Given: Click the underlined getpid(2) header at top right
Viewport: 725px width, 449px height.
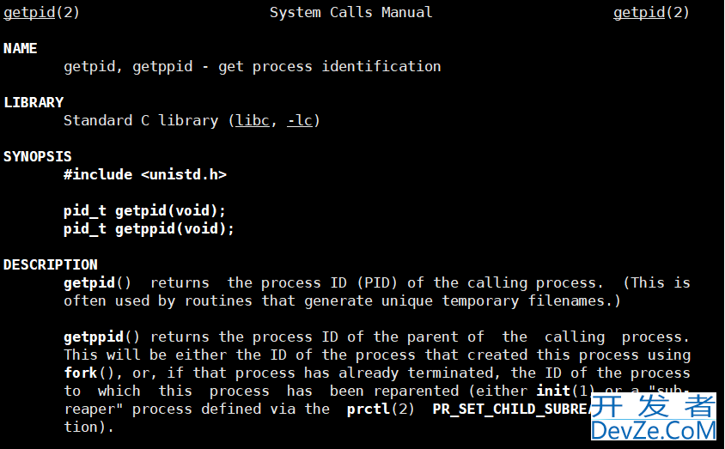Looking at the screenshot, I should [x=651, y=13].
